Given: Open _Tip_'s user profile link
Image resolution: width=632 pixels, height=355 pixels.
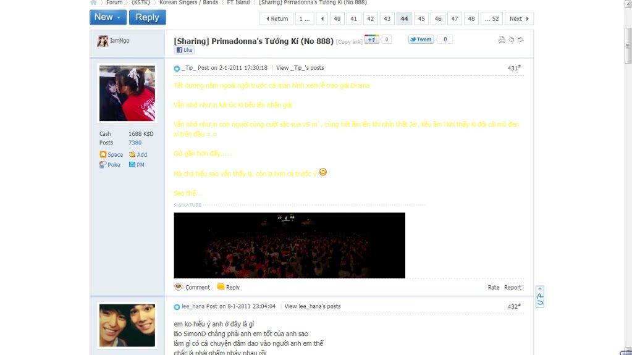Looking at the screenshot, I should [x=188, y=68].
